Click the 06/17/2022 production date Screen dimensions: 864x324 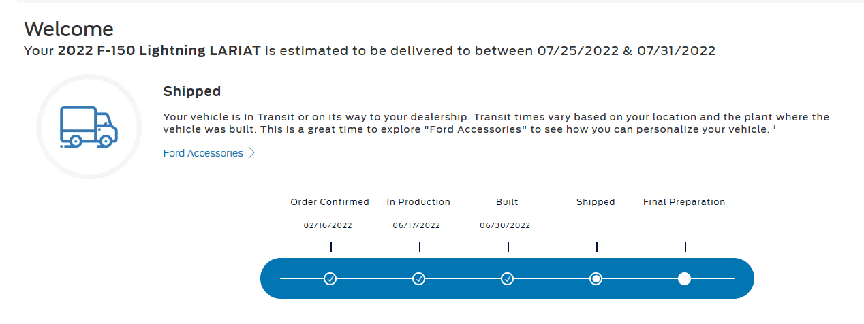416,225
